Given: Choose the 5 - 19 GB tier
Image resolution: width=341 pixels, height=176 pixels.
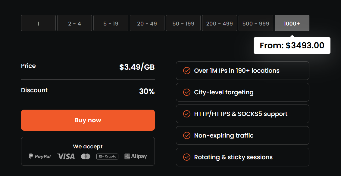Looking at the screenshot, I should click(x=111, y=23).
